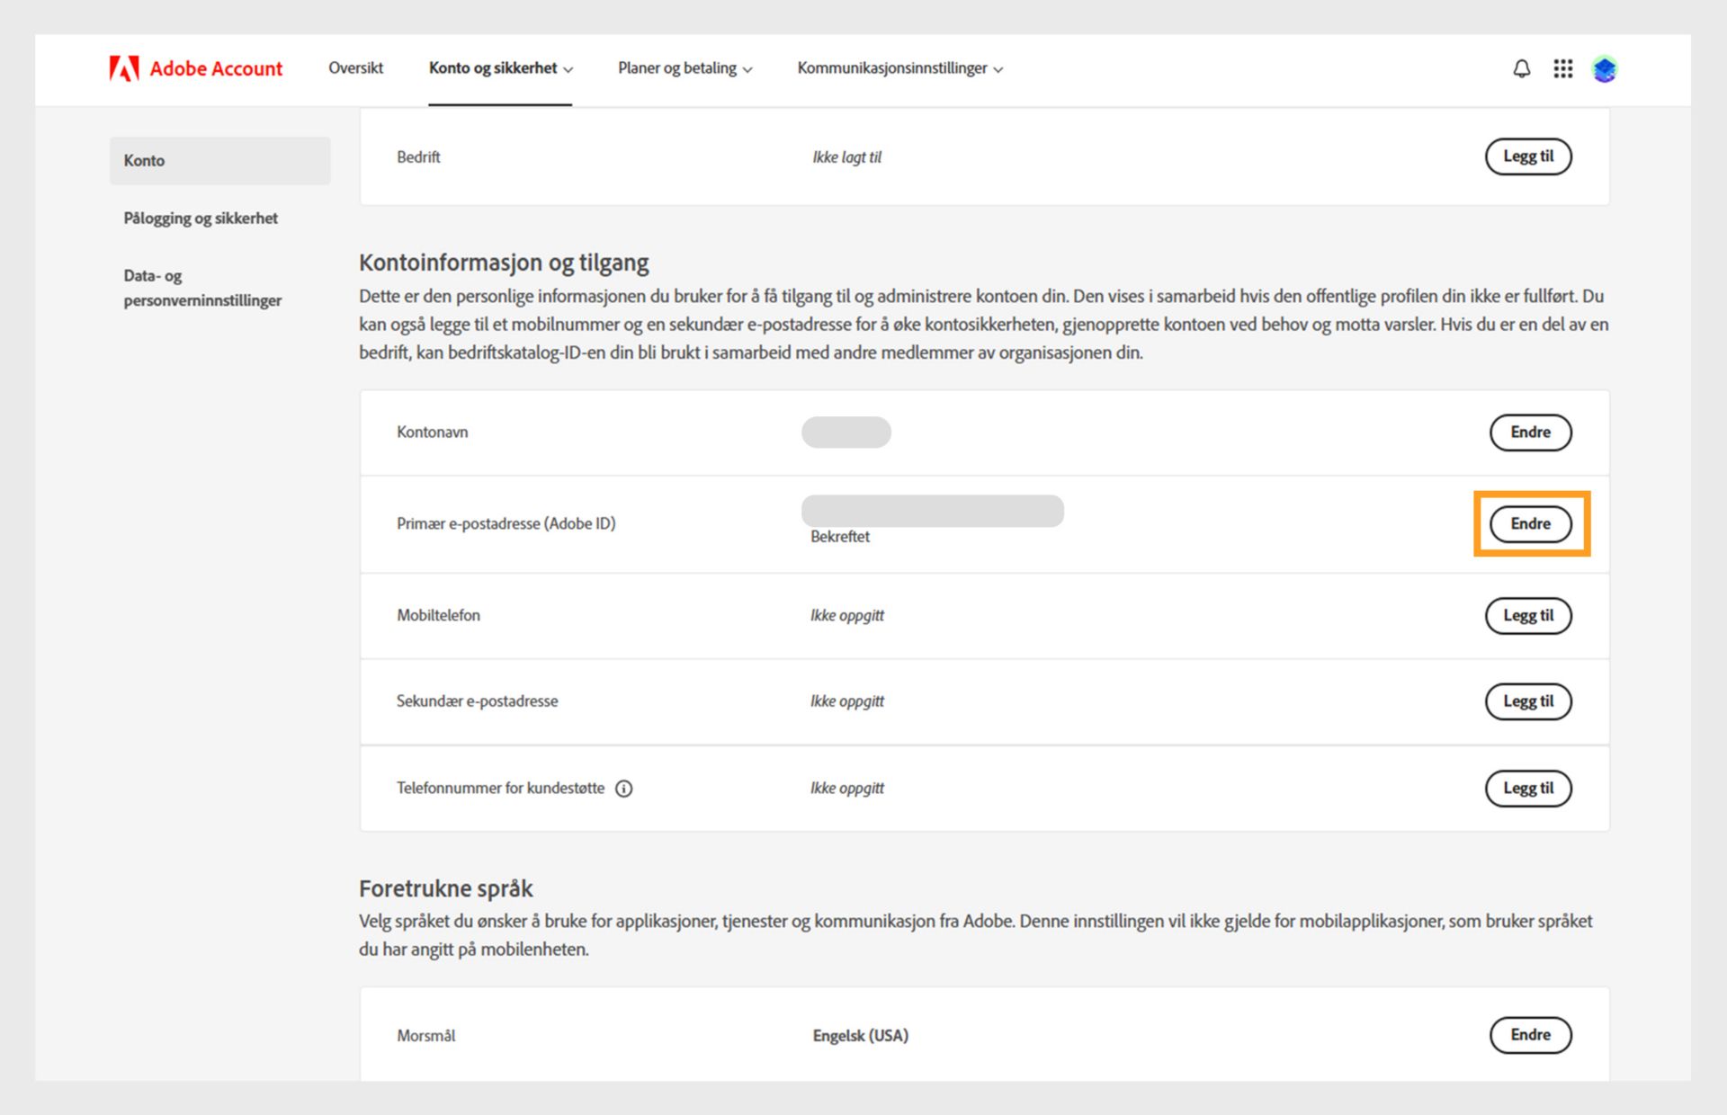1727x1115 pixels.
Task: Add a company with Bedrift Legg til
Action: coord(1528,156)
